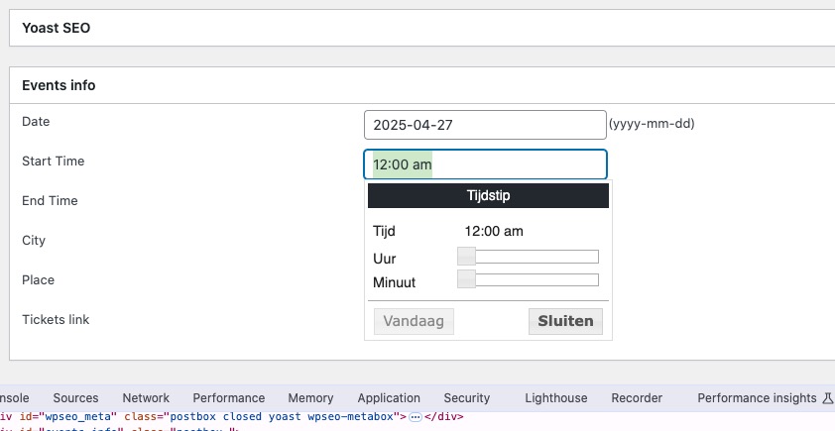Viewport: 835px width, 431px height.
Task: Go to the Security tab
Action: [x=467, y=398]
